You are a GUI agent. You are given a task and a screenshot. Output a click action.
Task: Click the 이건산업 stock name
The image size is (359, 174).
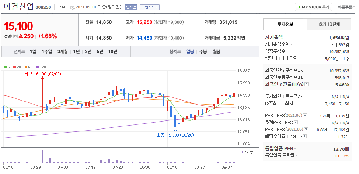point(18,7)
